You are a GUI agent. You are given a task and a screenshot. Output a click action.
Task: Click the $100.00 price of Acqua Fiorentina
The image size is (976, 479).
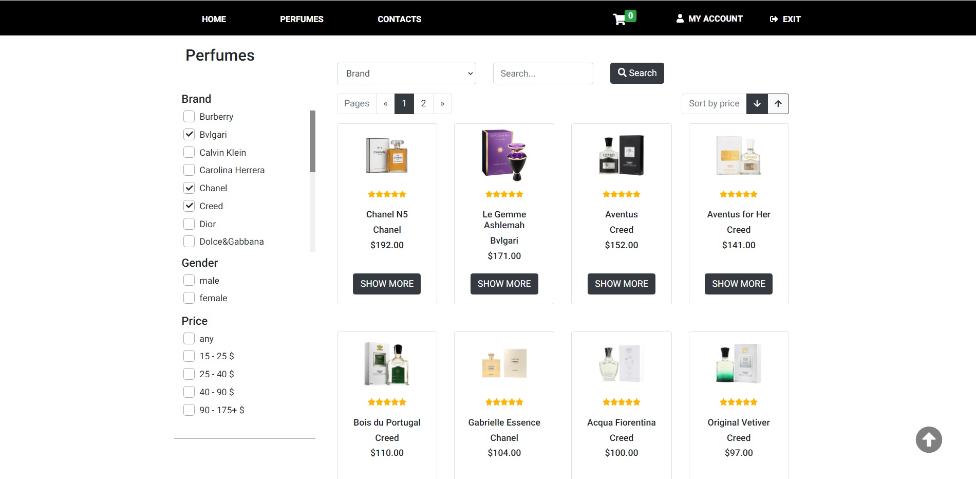point(622,453)
